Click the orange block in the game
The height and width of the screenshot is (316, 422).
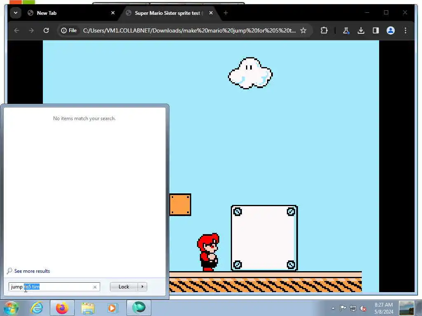click(x=181, y=205)
